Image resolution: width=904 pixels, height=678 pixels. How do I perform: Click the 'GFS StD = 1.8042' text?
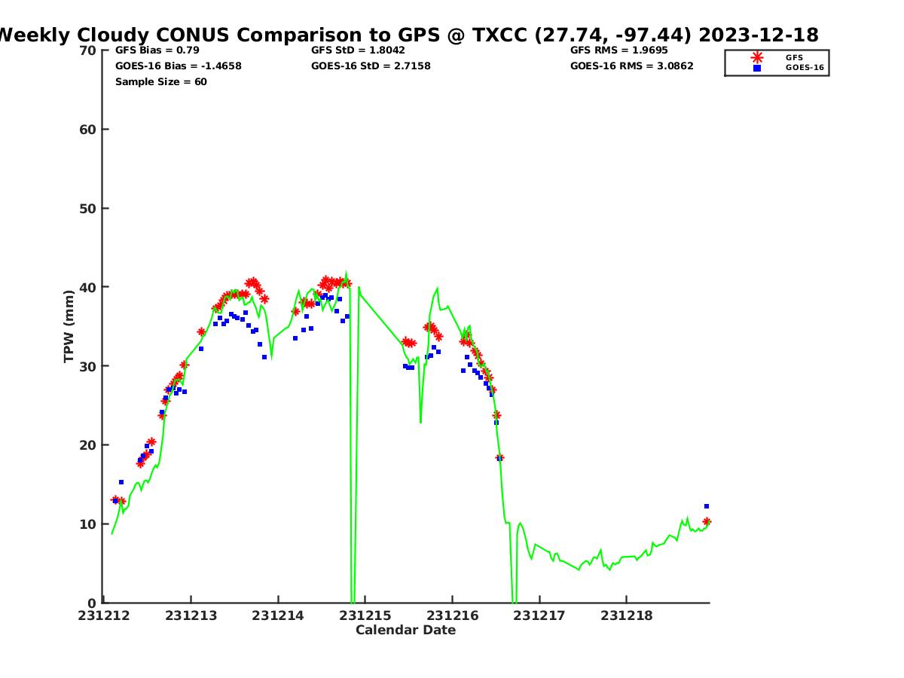(358, 50)
